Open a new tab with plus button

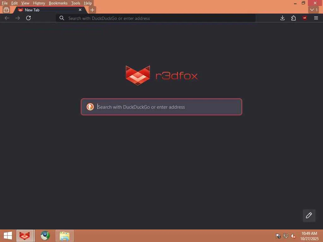tap(92, 10)
